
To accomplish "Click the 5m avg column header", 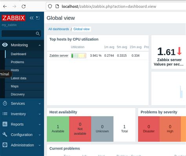I will tap(122, 47).
